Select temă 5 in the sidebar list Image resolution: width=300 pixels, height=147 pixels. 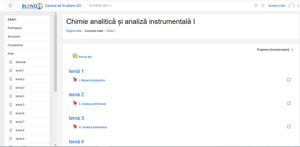[27, 105]
